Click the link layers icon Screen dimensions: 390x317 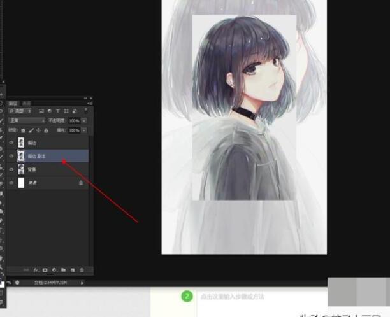click(26, 270)
